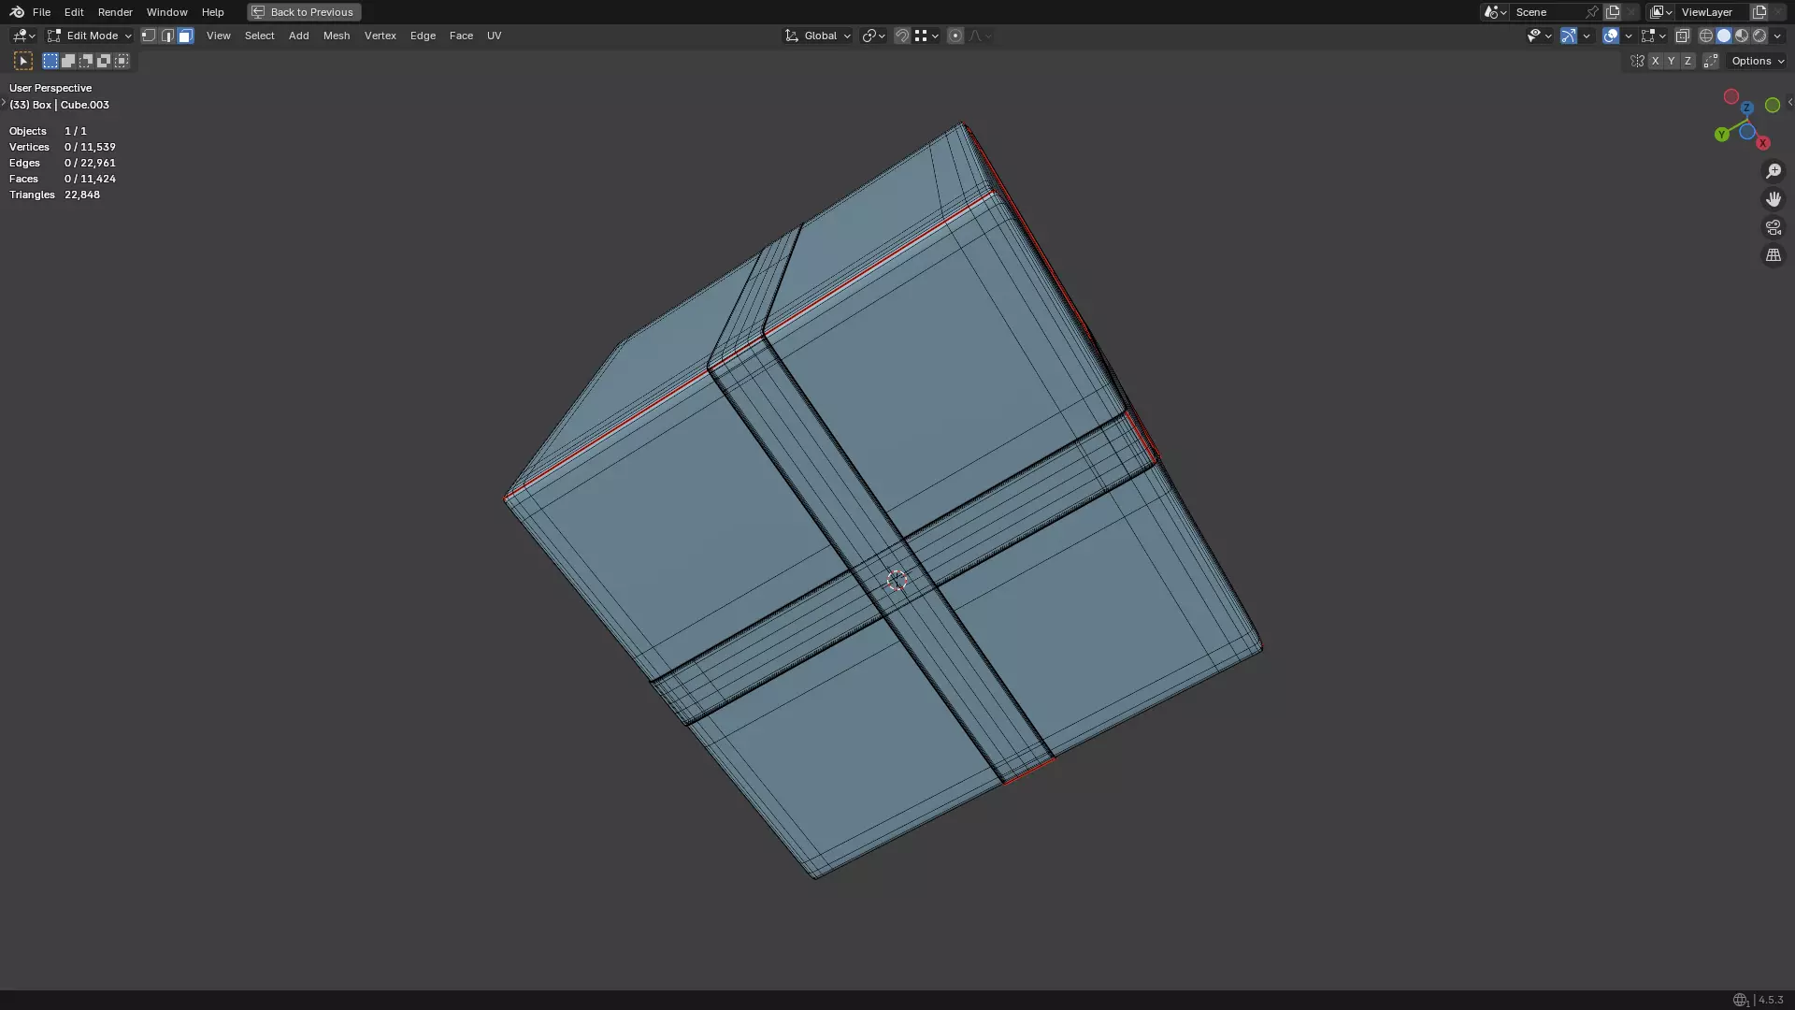Toggle X axis mirror
Viewport: 1795px width, 1010px height.
(x=1655, y=61)
